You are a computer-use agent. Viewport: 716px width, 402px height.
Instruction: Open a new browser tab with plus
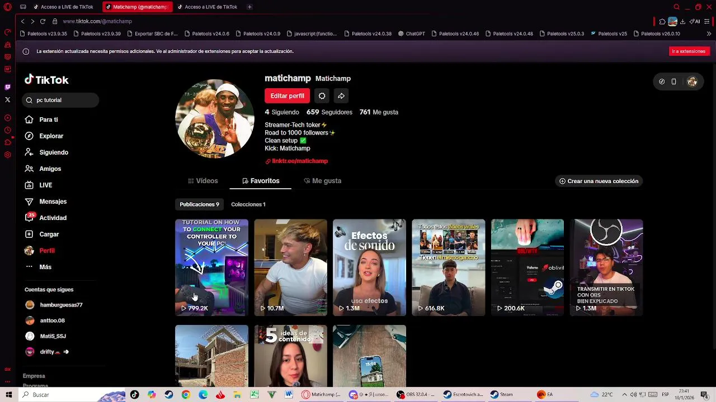pyautogui.click(x=249, y=7)
